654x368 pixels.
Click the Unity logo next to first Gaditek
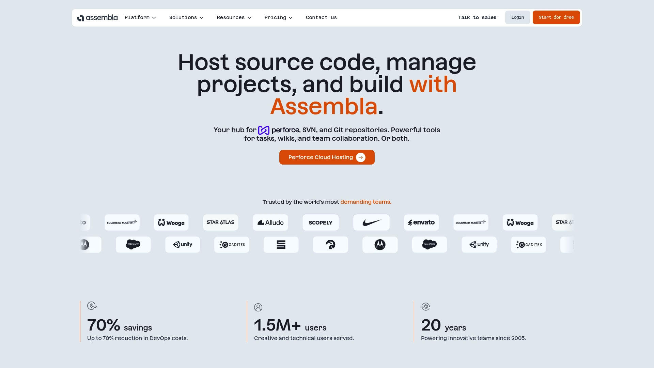(x=183, y=245)
